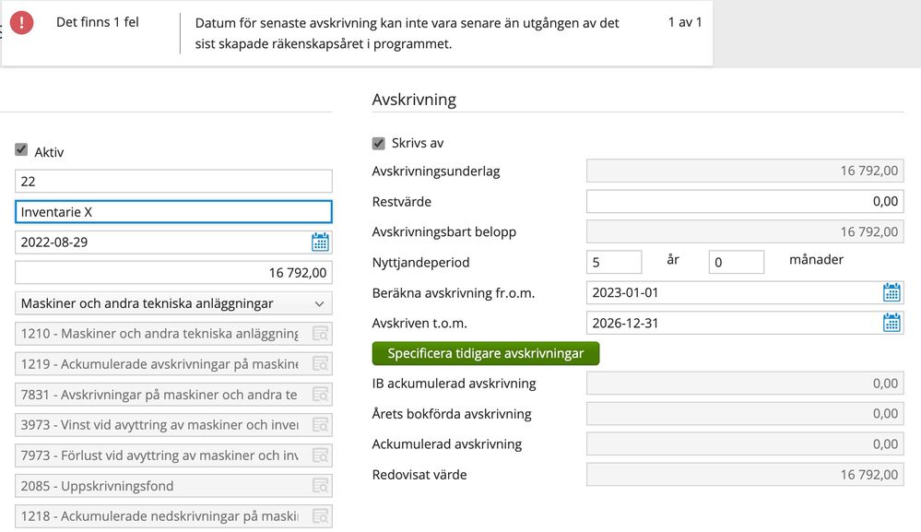This screenshot has width=921, height=532.
Task: Click lookup icon for 2085 Uppskrivningsfond
Action: point(320,486)
